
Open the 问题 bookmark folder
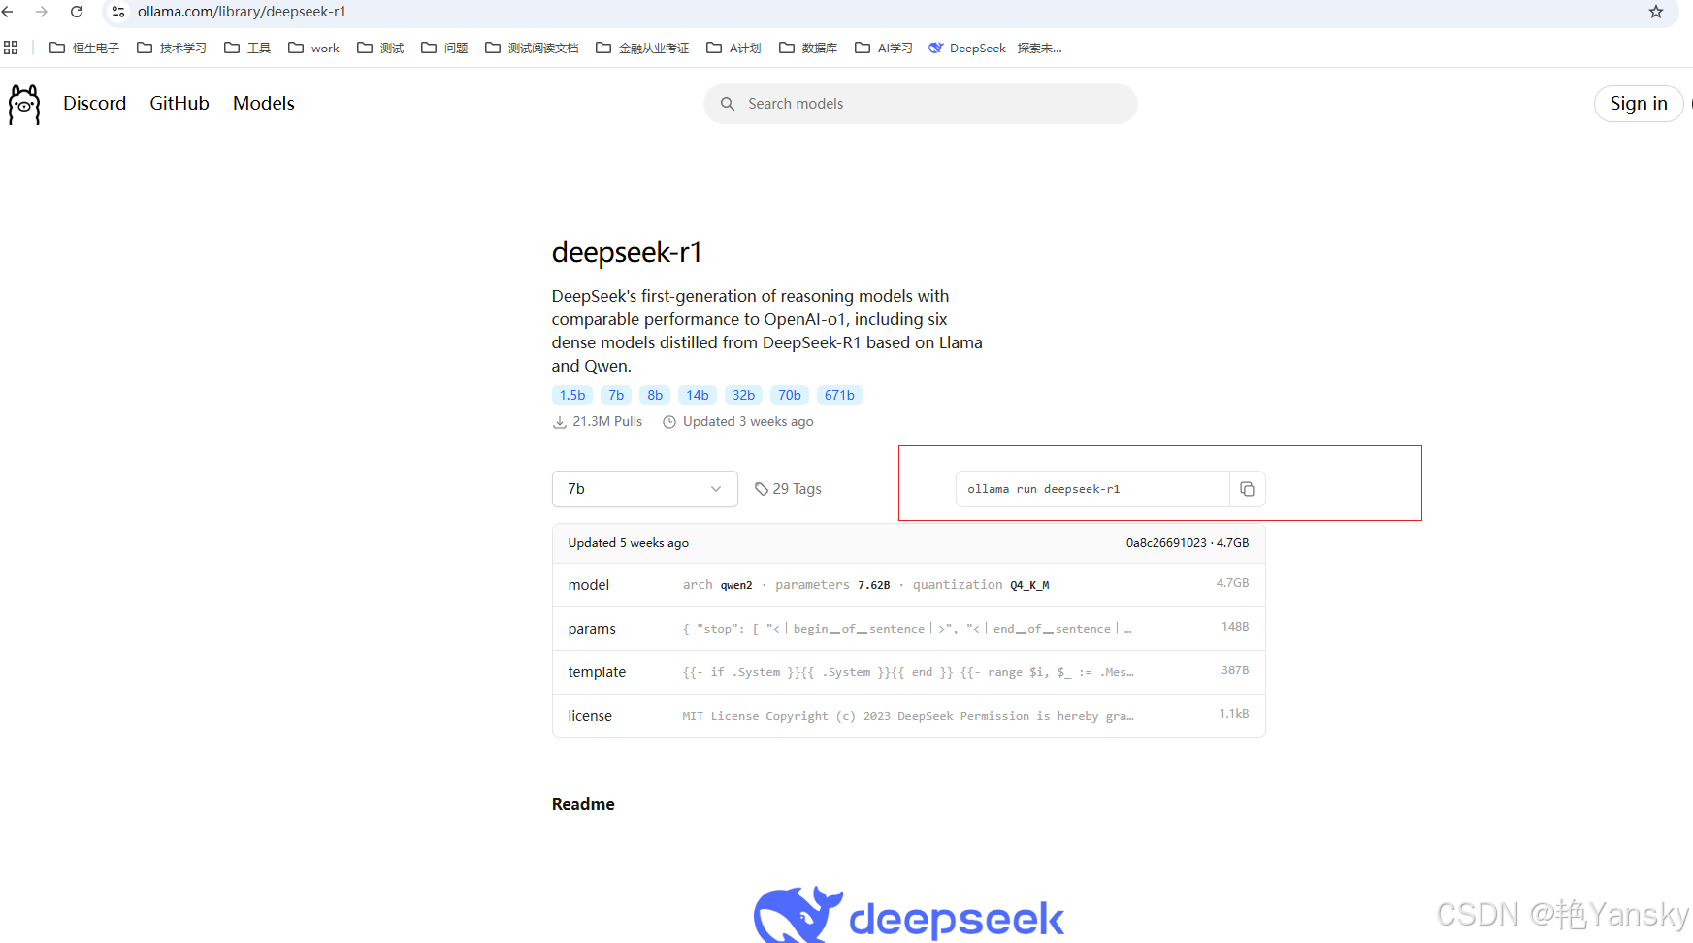[444, 48]
